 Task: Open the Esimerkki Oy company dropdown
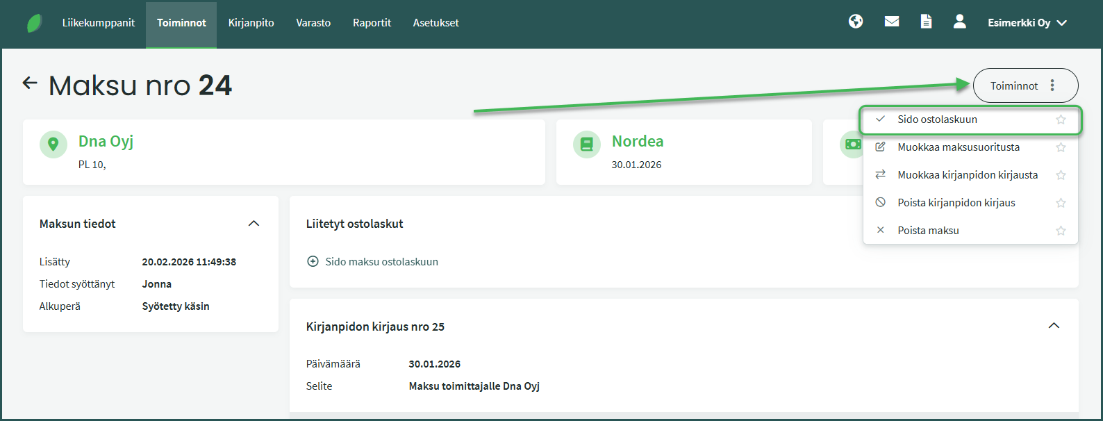click(x=1027, y=23)
